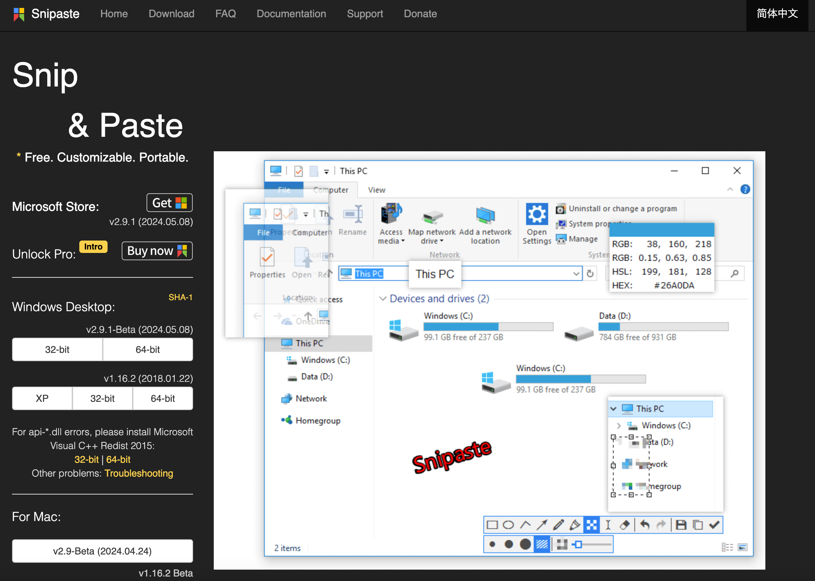Select Network in the navigation pane
Screen dimensions: 815x581
[x=304, y=399]
